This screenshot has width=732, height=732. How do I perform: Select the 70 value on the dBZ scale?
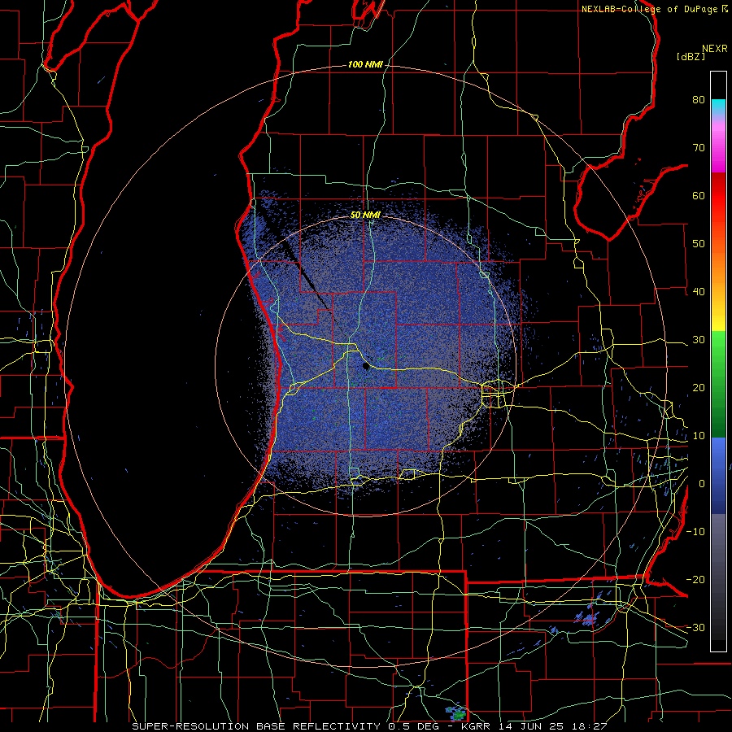[x=699, y=147]
